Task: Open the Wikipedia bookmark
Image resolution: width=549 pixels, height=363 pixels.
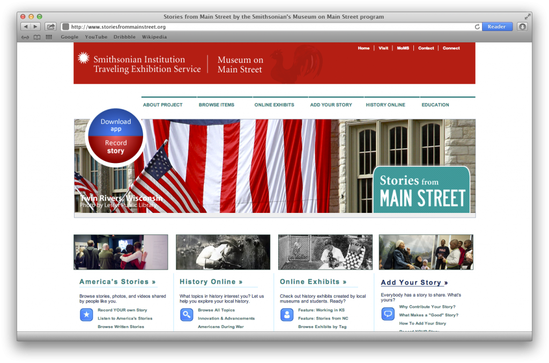Action: tap(154, 37)
